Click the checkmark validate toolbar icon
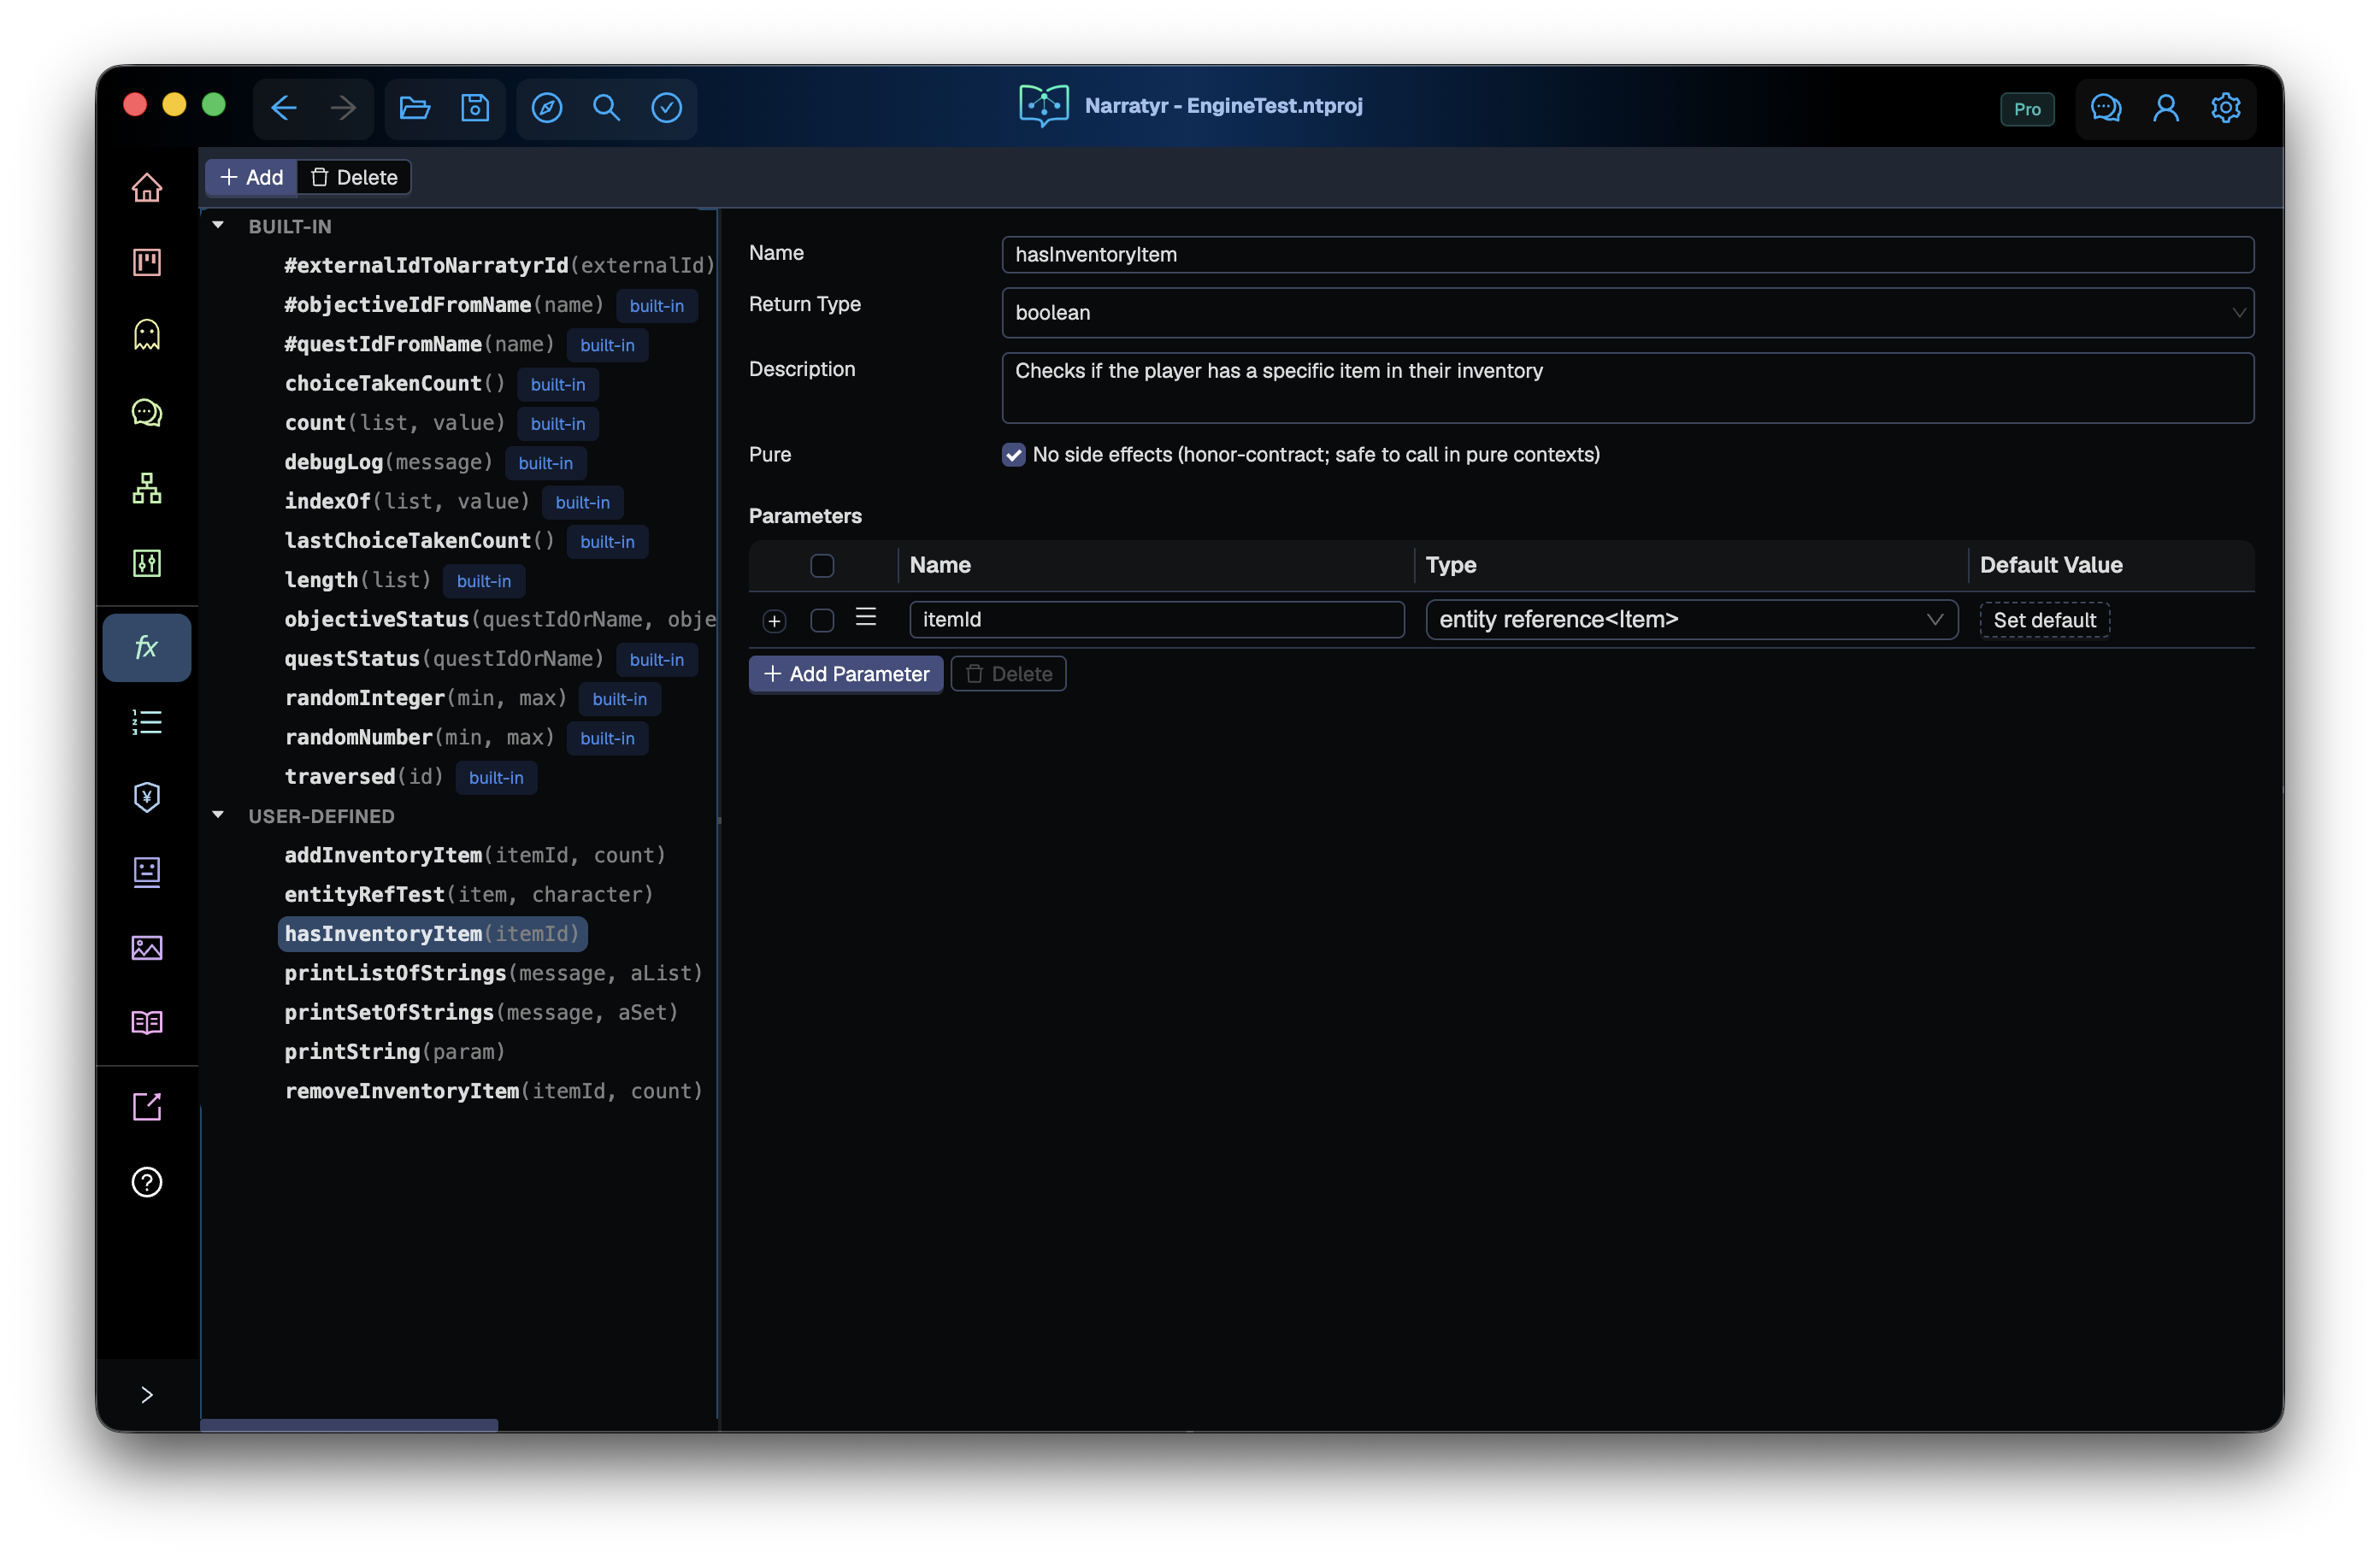Viewport: 2380px width, 1559px height. pos(667,108)
